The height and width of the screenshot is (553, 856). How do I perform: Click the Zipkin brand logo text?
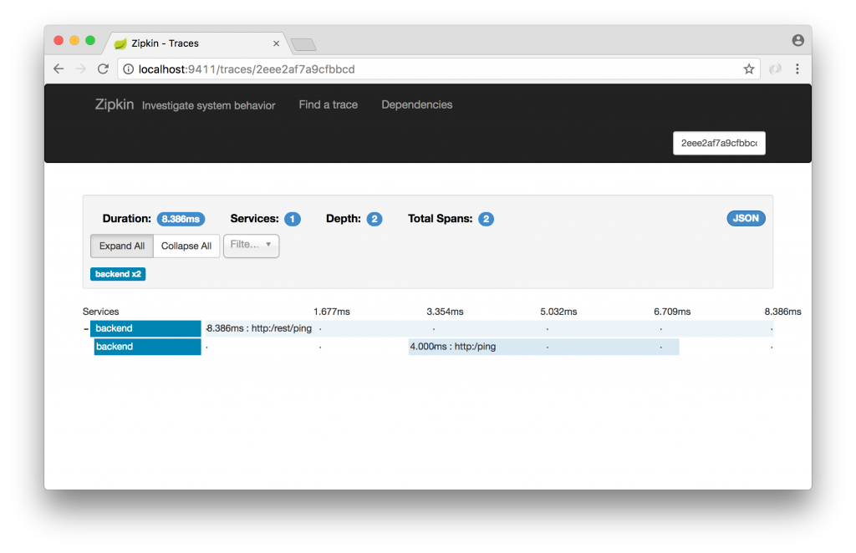(x=114, y=104)
